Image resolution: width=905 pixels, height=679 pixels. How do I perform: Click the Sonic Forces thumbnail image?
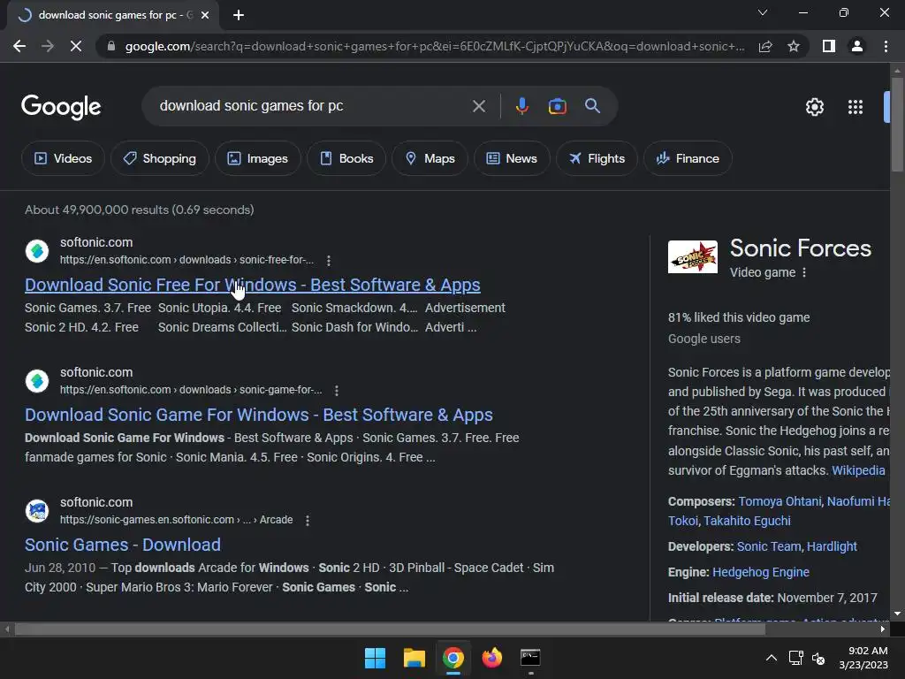[x=693, y=257]
